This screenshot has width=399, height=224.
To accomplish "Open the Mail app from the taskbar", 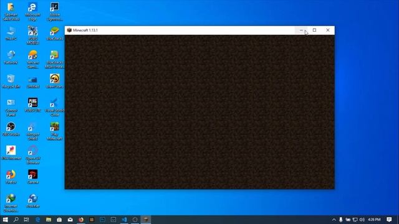I will point(70,220).
